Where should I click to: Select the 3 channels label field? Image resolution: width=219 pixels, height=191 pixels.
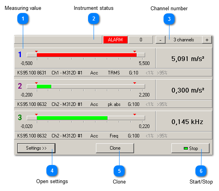(x=184, y=40)
